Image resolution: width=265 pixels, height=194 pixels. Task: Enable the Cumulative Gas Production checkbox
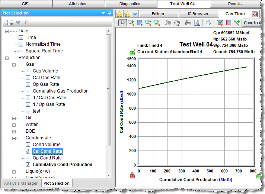pos(28,91)
